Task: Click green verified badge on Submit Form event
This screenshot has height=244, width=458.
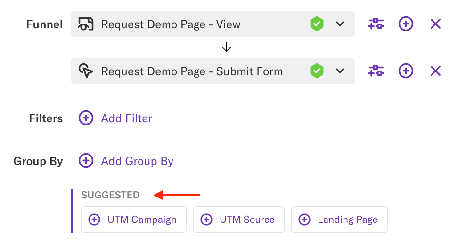Action: pyautogui.click(x=317, y=71)
